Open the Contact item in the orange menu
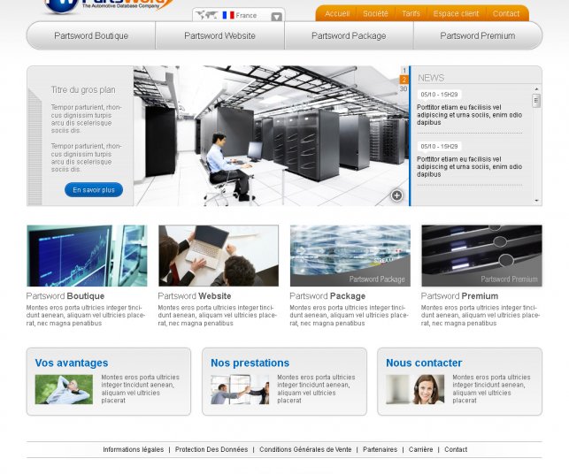Screen dimensions: 569x474 (506, 14)
